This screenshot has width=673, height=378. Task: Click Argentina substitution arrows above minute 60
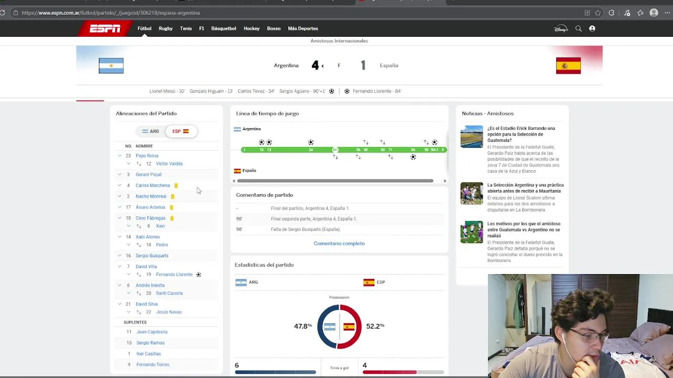pyautogui.click(x=365, y=142)
